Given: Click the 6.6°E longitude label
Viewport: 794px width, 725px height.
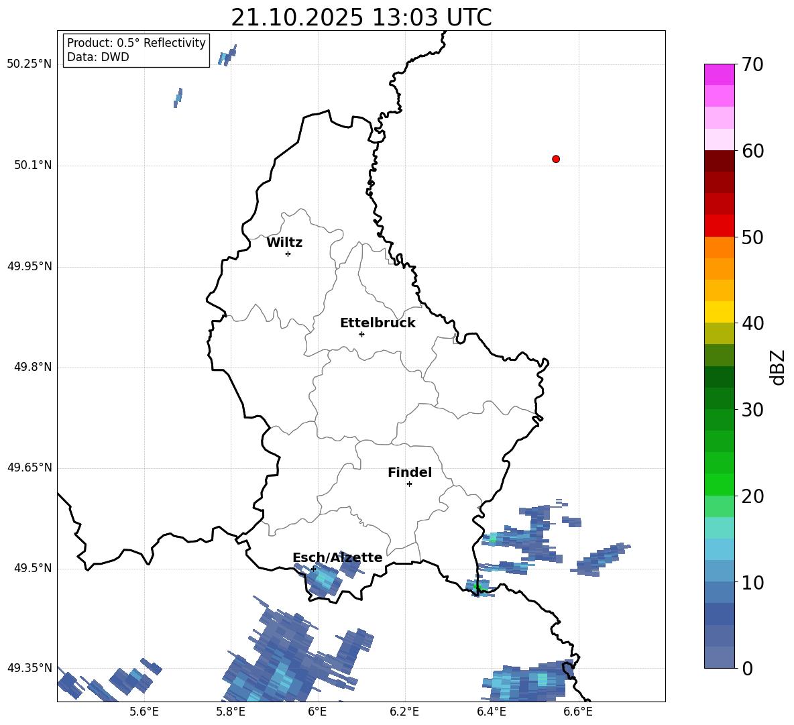Looking at the screenshot, I should pos(578,712).
